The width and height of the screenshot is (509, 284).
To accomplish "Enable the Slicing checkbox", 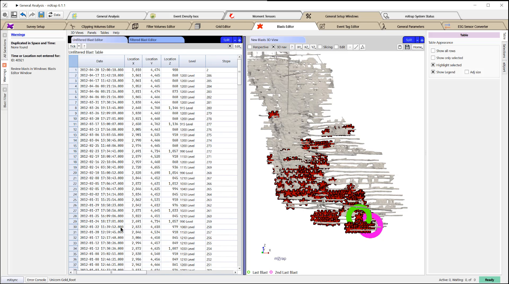I will 320,47.
